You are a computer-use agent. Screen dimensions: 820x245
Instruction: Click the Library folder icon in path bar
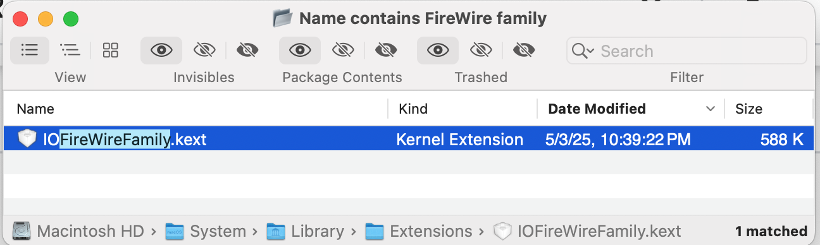coord(276,231)
